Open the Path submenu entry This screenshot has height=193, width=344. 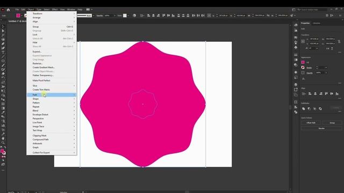pyautogui.click(x=52, y=95)
